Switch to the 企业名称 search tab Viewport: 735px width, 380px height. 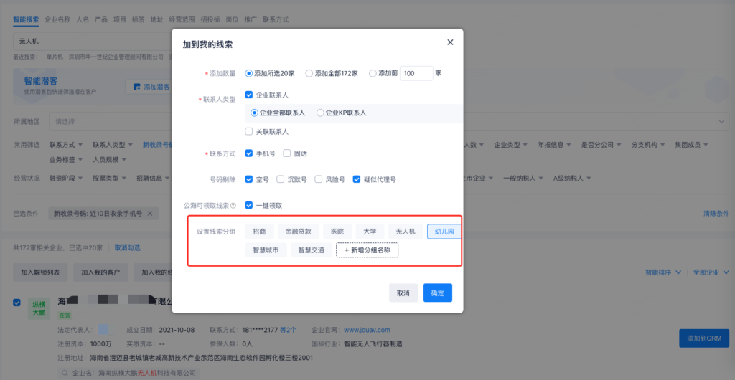click(x=57, y=20)
